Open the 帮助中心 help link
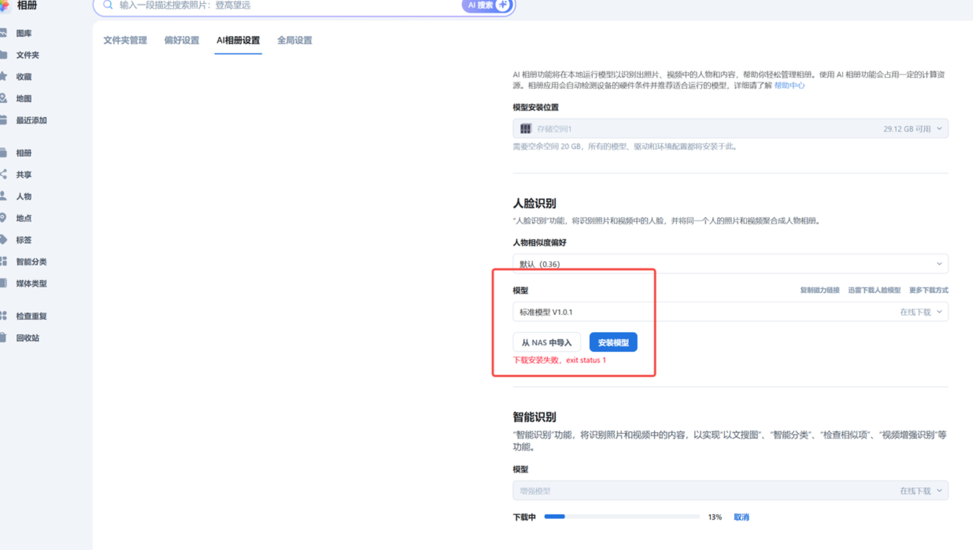This screenshot has height=550, width=973. (789, 86)
